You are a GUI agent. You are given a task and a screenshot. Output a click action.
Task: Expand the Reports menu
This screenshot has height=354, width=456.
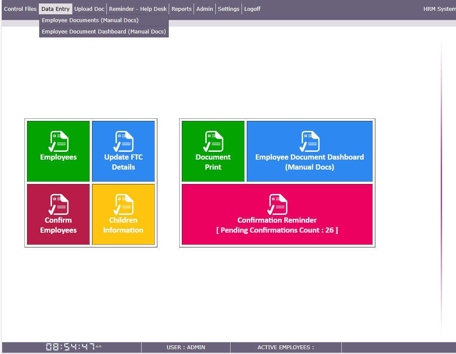pyautogui.click(x=181, y=9)
